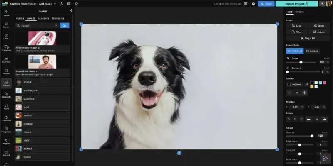The image size is (333, 166).
Task: Click the Share button
Action: point(266,4)
